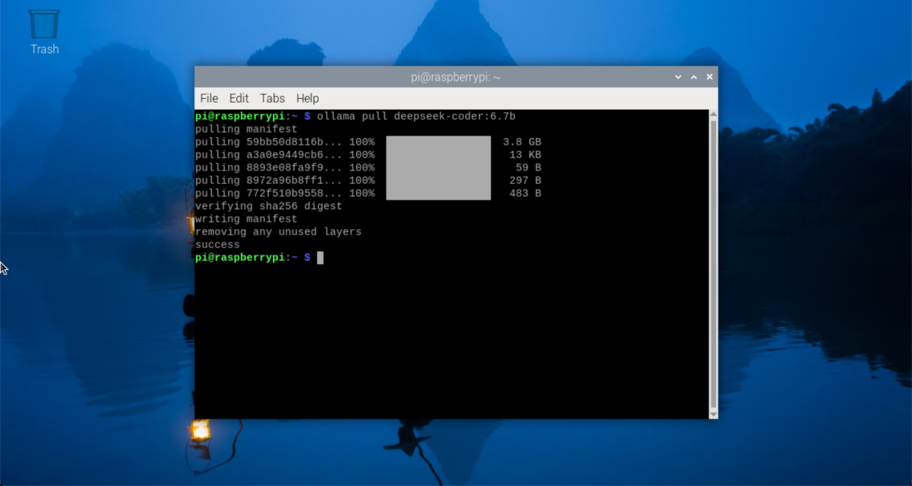The width and height of the screenshot is (912, 486).
Task: Click the 'verifying sha256 digest' line
Action: pyautogui.click(x=268, y=207)
